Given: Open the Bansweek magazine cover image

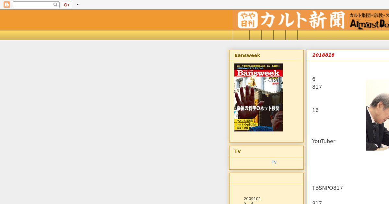Looking at the screenshot, I should [258, 97].
